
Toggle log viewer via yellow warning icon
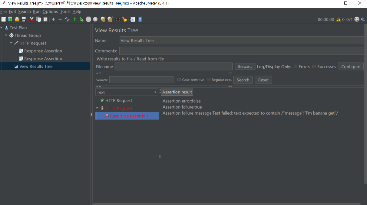coord(339,19)
